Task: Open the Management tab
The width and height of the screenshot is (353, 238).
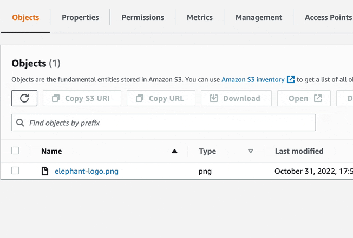Action: 258,17
